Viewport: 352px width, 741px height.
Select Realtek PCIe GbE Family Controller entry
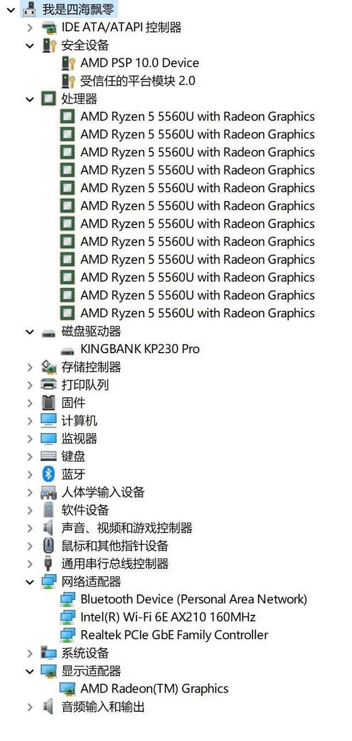pyautogui.click(x=174, y=635)
